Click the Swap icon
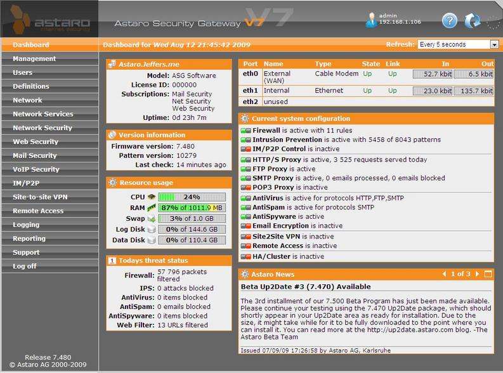 click(x=152, y=218)
